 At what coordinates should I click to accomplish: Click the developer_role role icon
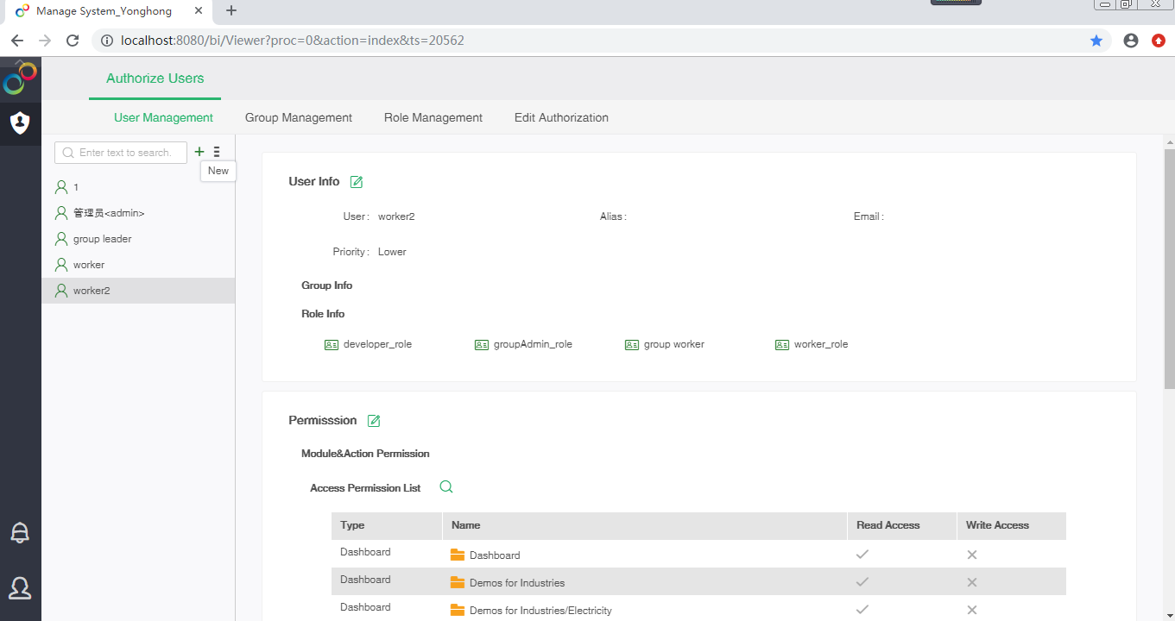[x=332, y=345]
